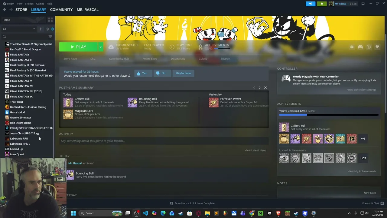Open Visual Studio Code from the taskbar

[145, 213]
